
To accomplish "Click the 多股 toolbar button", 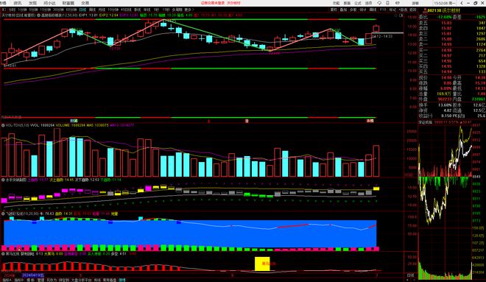I will (x=353, y=10).
